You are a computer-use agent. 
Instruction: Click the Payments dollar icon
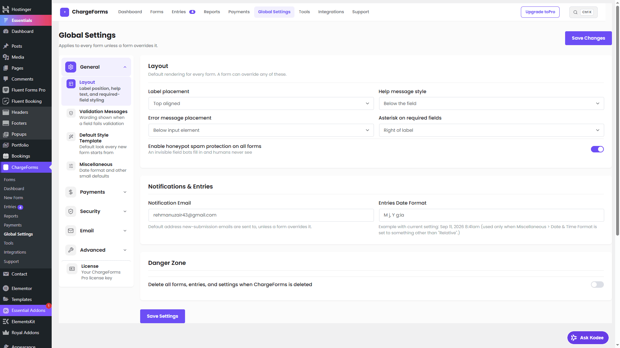coord(71,192)
